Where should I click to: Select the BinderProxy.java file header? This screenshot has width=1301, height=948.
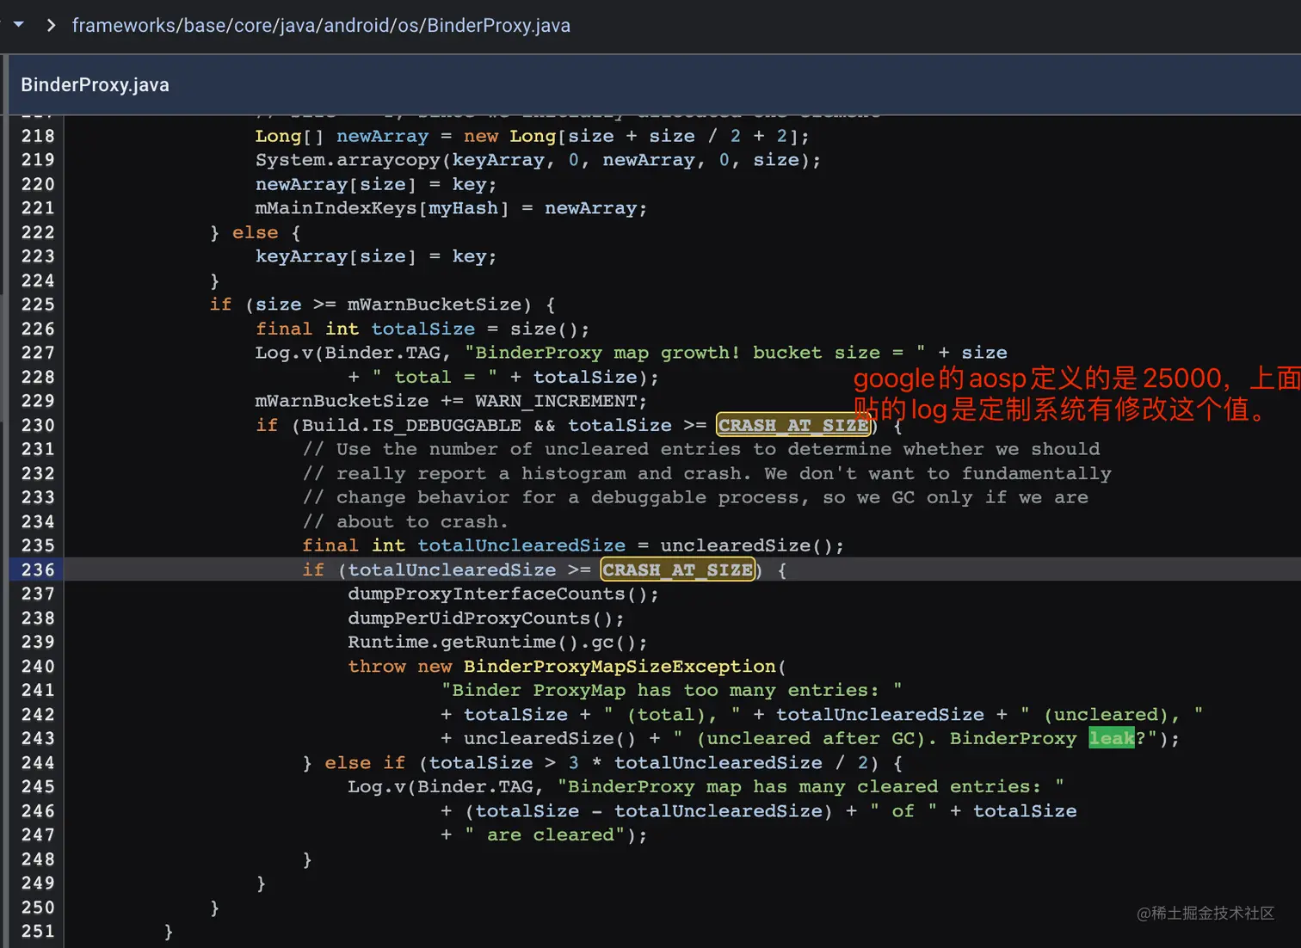pos(95,84)
